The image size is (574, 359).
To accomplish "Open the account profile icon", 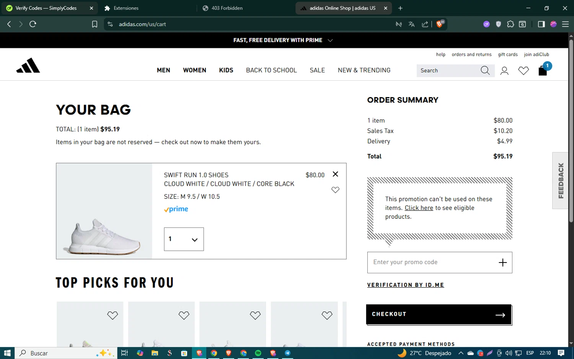I will click(x=504, y=71).
